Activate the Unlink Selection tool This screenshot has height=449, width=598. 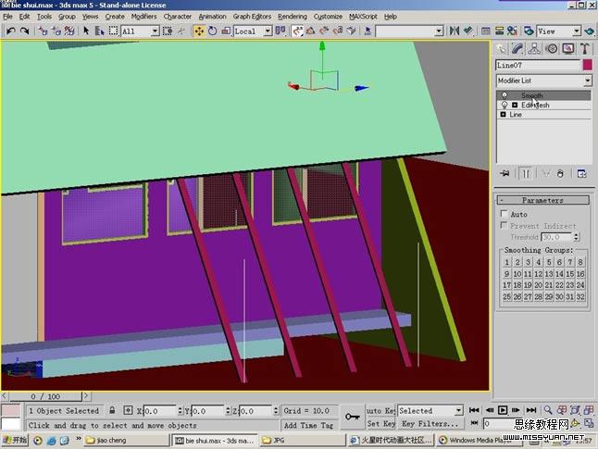56,31
